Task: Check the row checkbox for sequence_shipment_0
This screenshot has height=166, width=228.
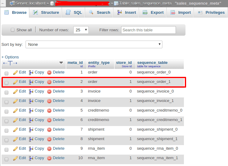Action: [x=6, y=131]
